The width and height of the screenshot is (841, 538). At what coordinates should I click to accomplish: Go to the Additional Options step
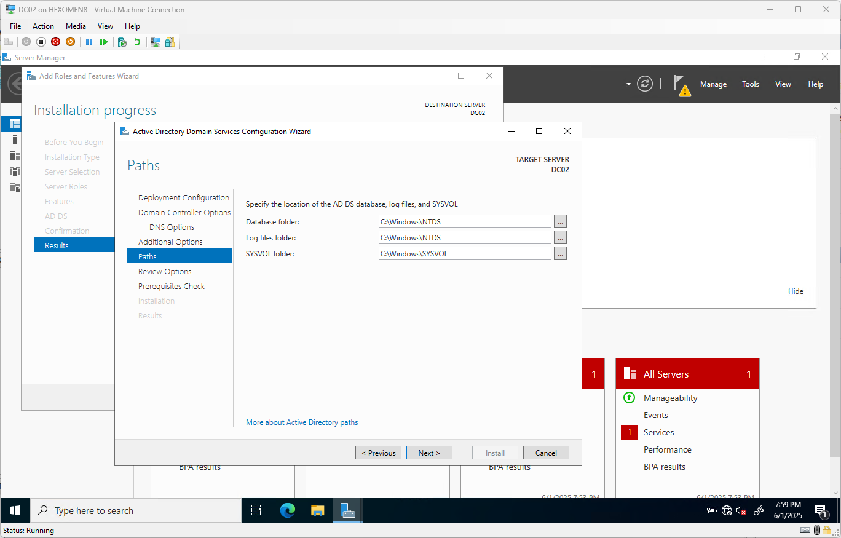170,242
